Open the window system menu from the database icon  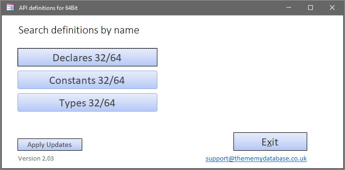(x=10, y=8)
